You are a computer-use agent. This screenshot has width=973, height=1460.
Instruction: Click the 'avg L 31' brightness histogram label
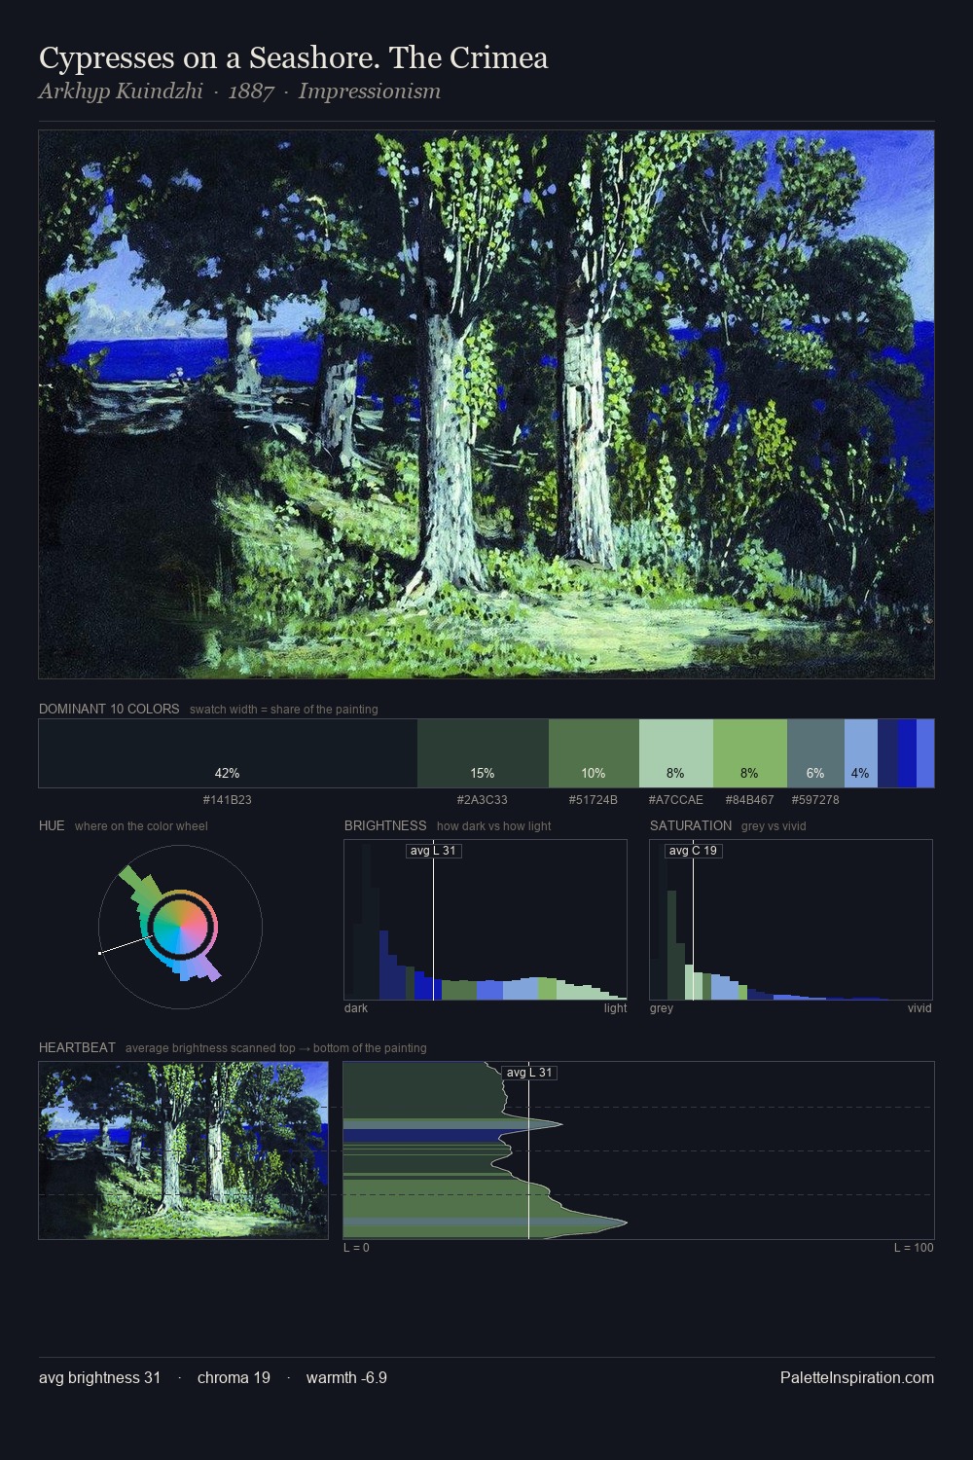[x=433, y=851]
